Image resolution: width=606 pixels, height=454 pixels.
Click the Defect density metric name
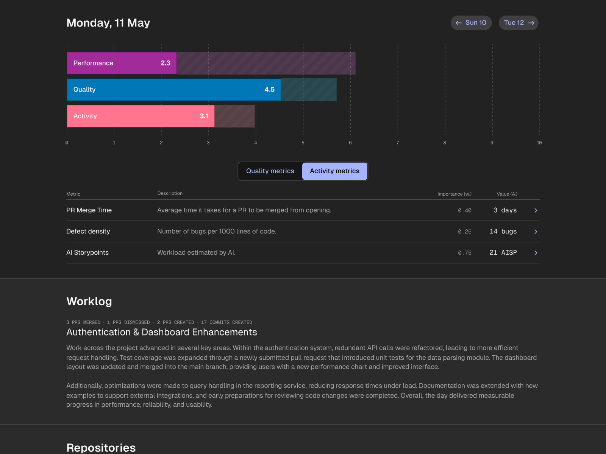click(x=88, y=231)
